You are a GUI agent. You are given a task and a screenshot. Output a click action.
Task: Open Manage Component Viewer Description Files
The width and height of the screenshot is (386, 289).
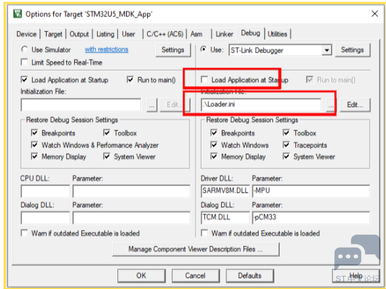196,249
